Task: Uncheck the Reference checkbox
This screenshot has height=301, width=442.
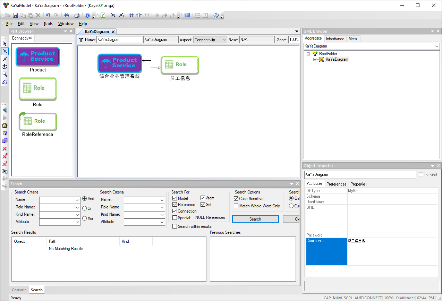Action: (x=175, y=205)
